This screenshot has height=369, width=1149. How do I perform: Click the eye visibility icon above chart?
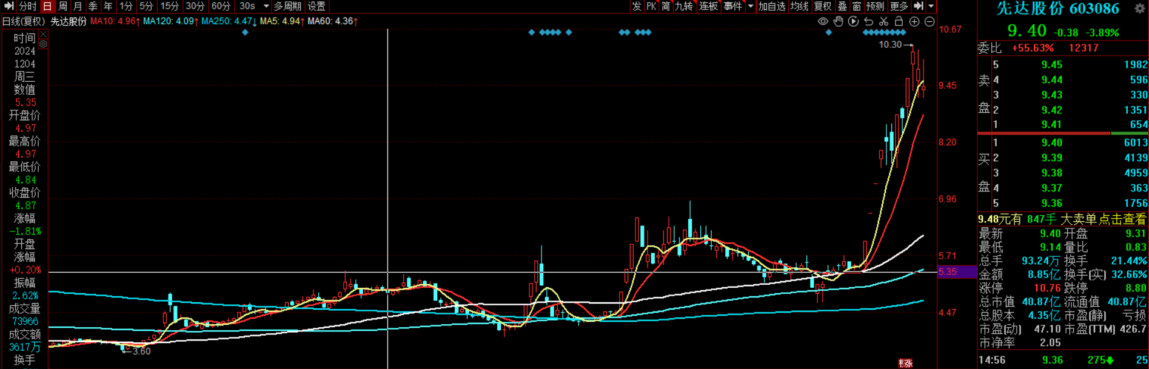click(823, 21)
